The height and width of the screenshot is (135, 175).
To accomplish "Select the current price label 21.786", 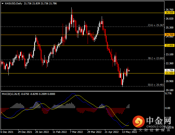I will (x=170, y=70).
